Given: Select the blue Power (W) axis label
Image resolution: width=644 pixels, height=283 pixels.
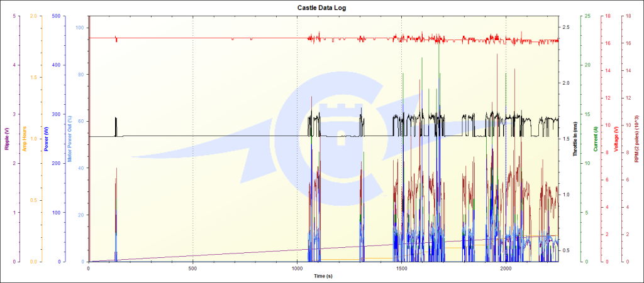Looking at the screenshot, I should click(x=47, y=139).
